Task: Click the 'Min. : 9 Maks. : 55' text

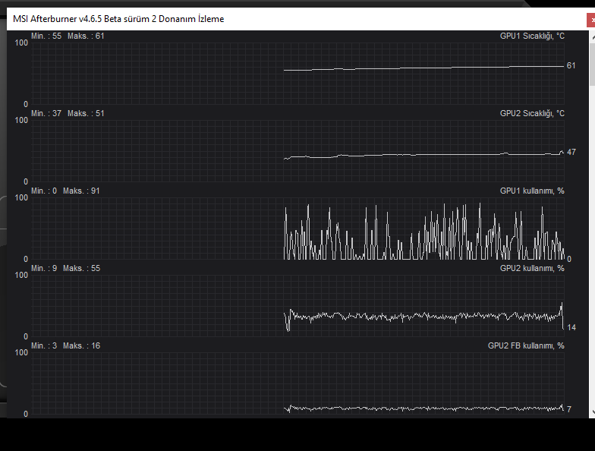Action: tap(65, 269)
